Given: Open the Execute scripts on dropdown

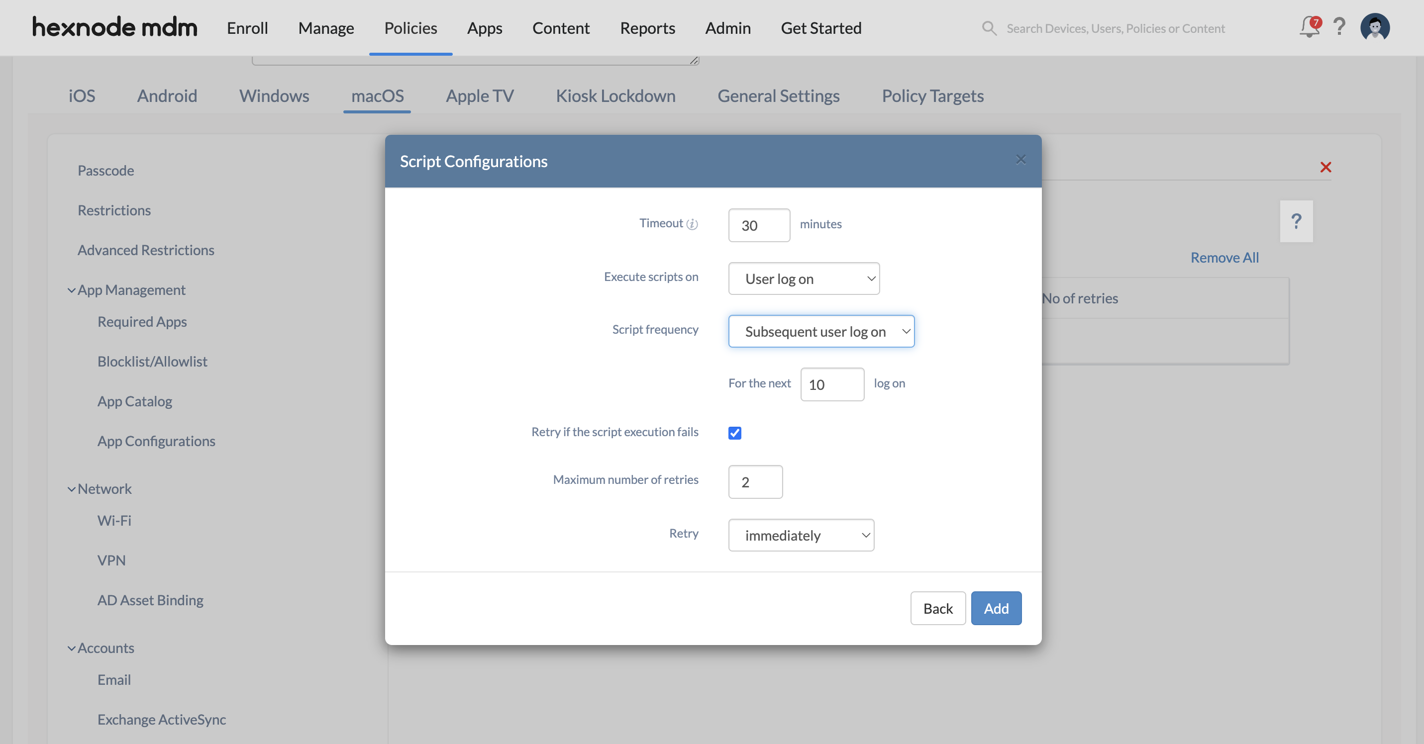Looking at the screenshot, I should 804,279.
